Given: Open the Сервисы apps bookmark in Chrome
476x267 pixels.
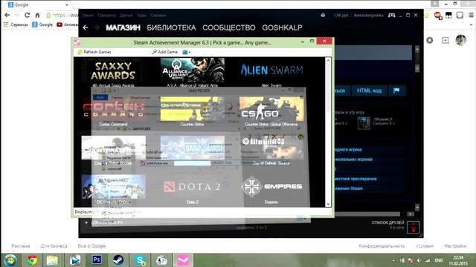Looking at the screenshot, I should pos(16,24).
